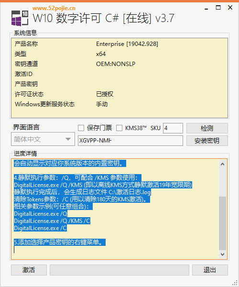This screenshot has height=287, width=239.
Task: Click the Windows更新服务状态 label
Action: tap(45, 104)
